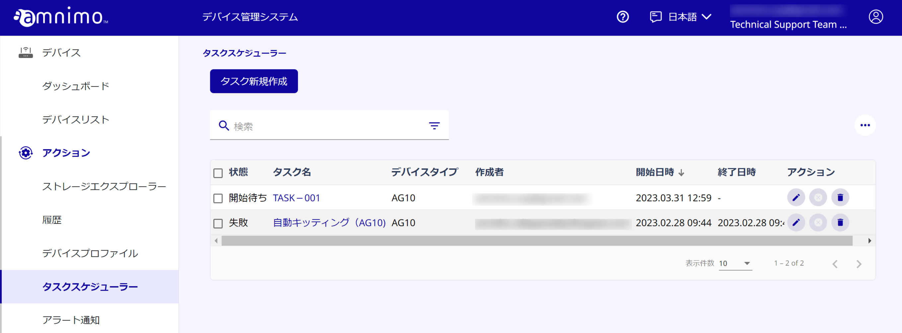Open the three-dot more options button
902x333 pixels.
click(x=865, y=125)
